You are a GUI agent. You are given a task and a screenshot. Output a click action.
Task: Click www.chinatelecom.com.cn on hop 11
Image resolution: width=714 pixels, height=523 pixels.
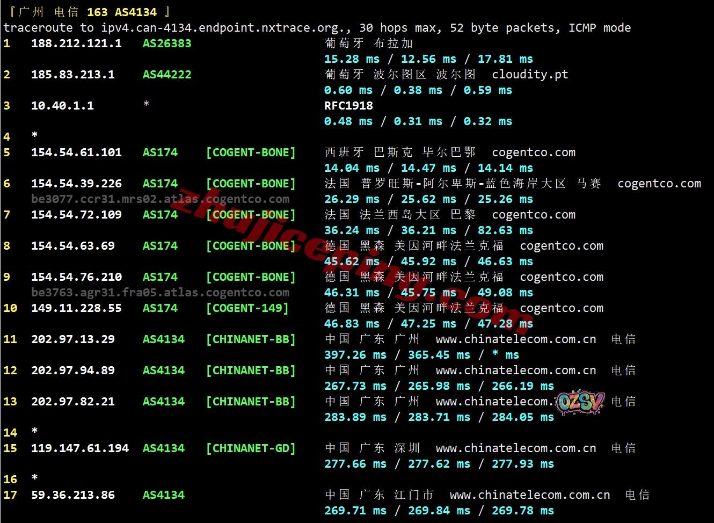click(515, 339)
